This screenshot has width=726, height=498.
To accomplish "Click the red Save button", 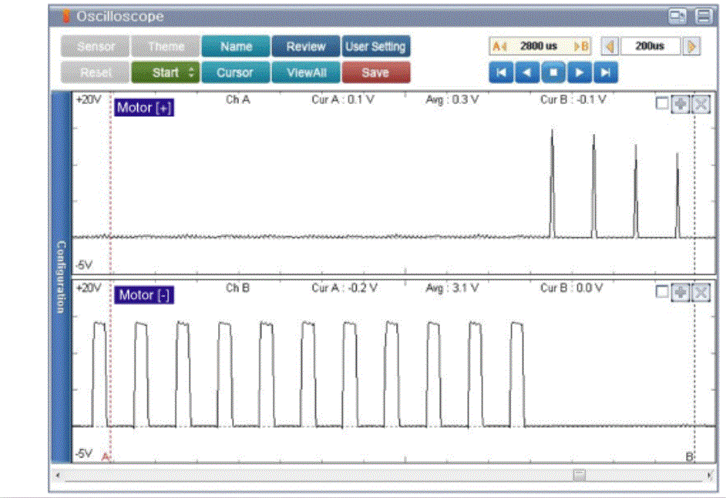I will click(x=375, y=72).
